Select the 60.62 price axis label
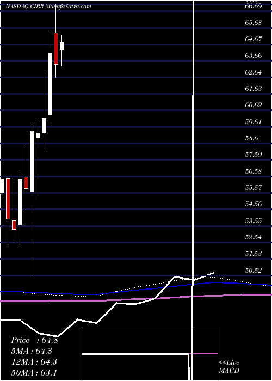The height and width of the screenshot is (381, 272). click(254, 105)
